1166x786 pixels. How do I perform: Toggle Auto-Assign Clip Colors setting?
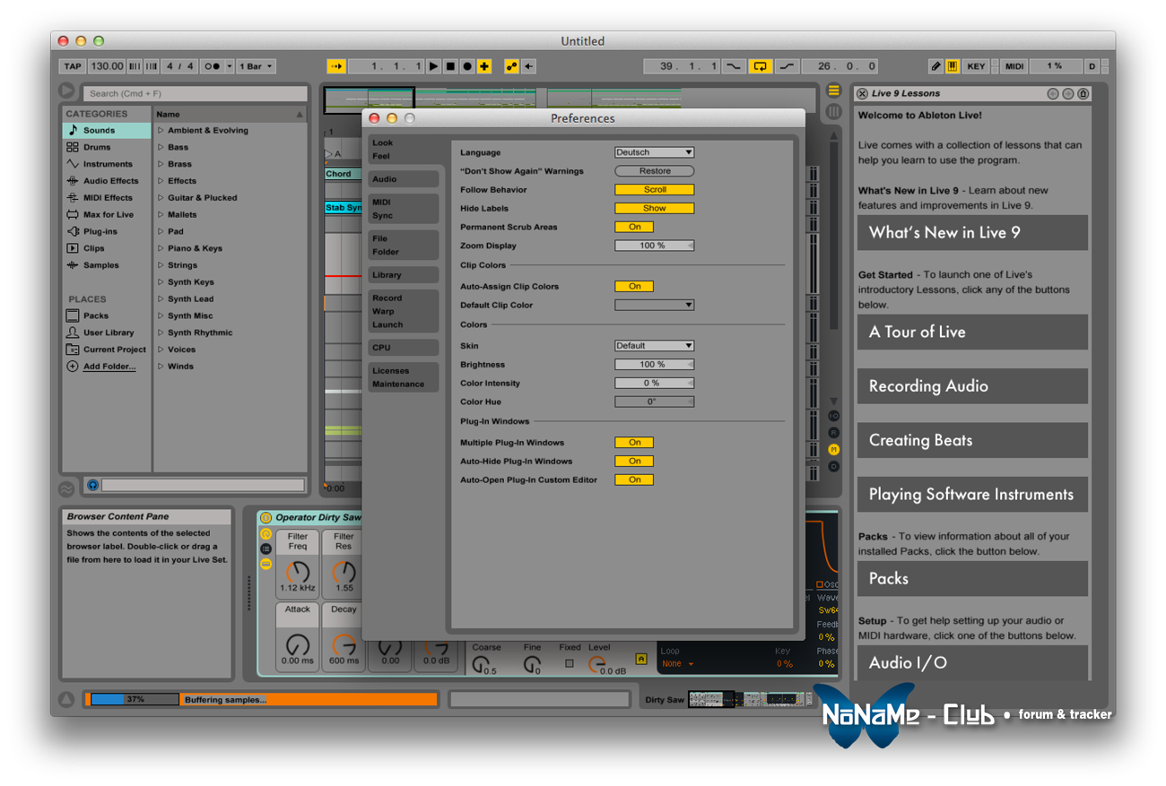click(634, 286)
